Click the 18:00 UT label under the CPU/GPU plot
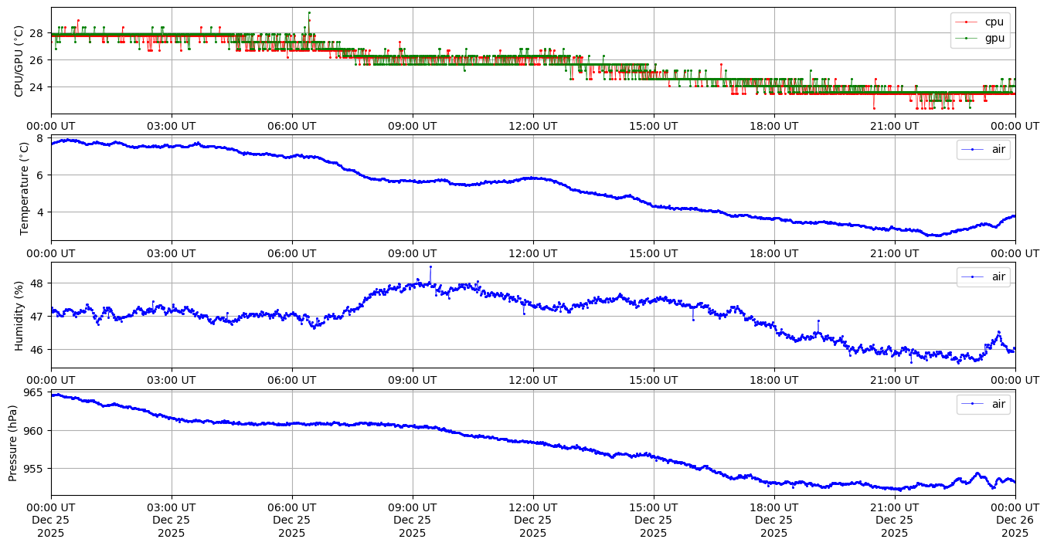 click(773, 126)
